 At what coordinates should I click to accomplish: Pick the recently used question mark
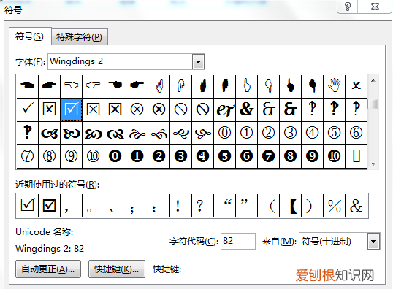click(x=202, y=206)
